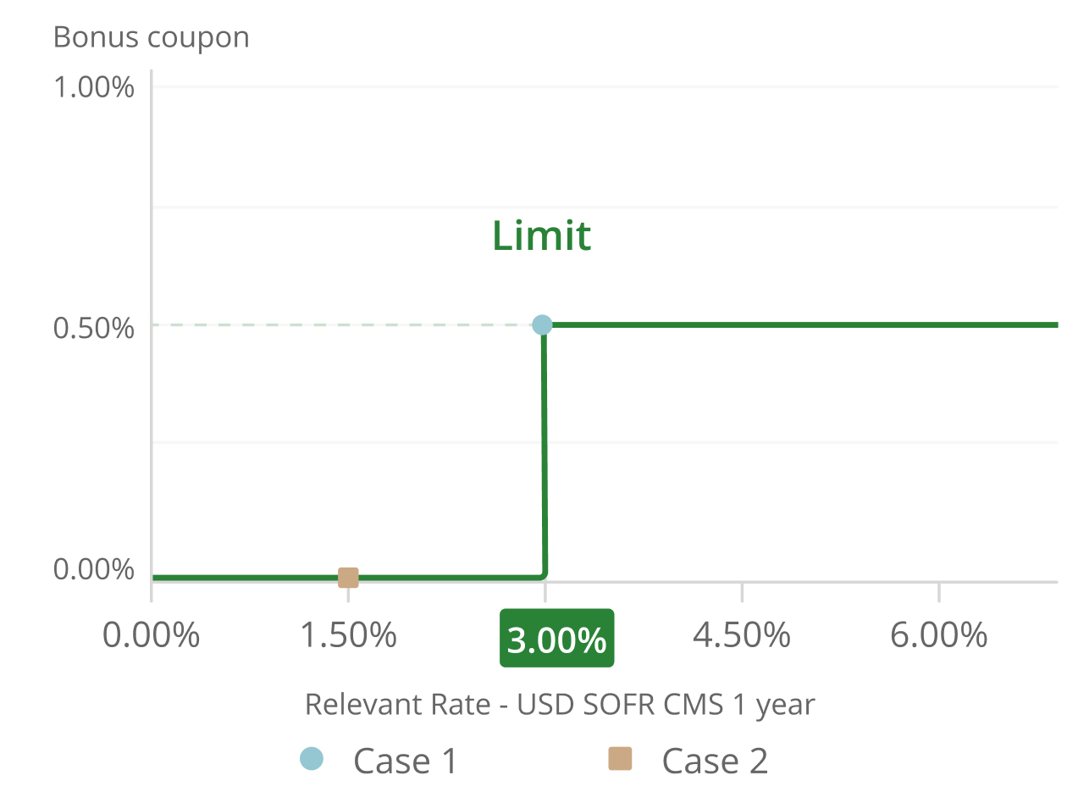Click the Bonus coupon axis title
The height and width of the screenshot is (803, 1067).
click(152, 37)
